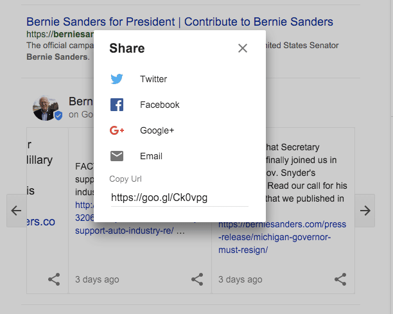Click share icon on the middle post card
Screen dimensions: 393x314
pyautogui.click(x=197, y=279)
